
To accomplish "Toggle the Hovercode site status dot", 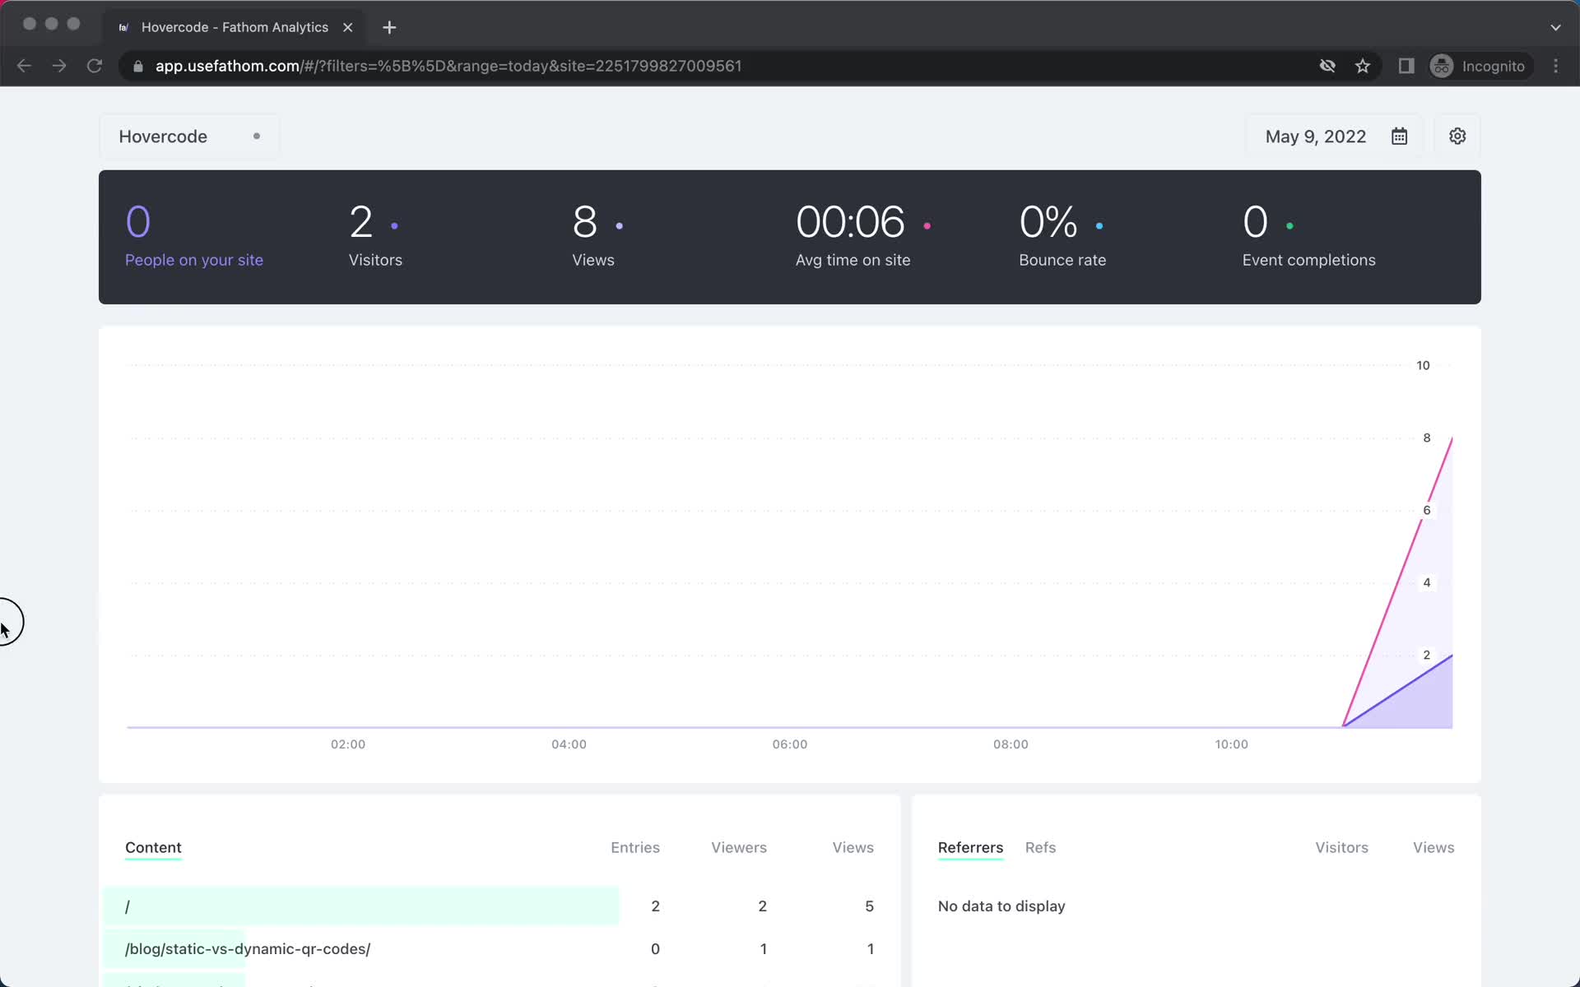I will pos(256,136).
